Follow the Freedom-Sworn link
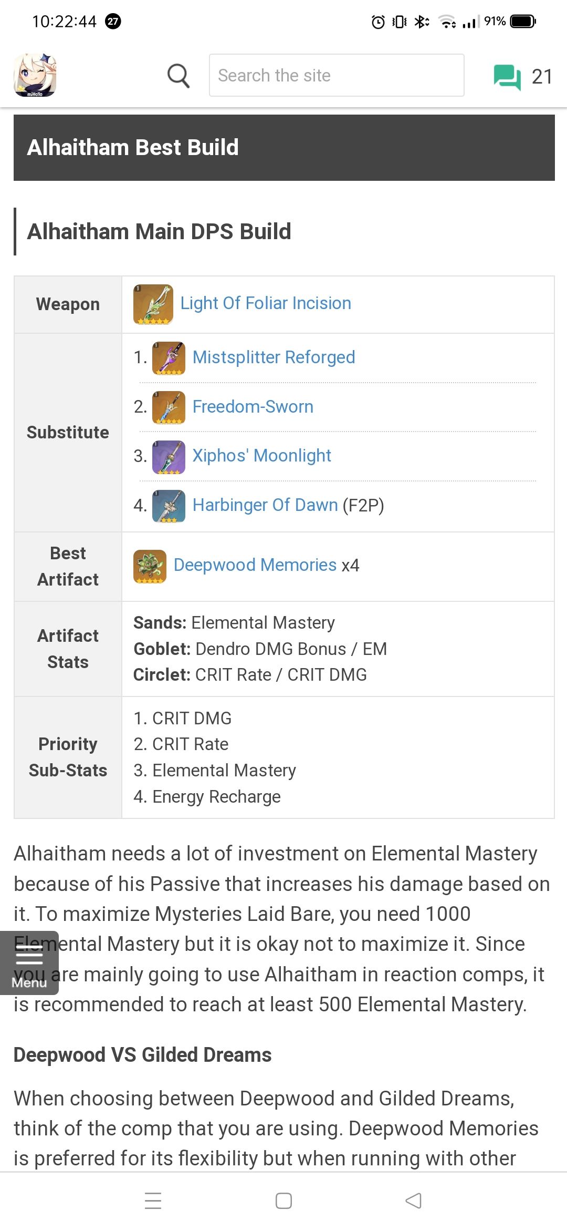567x1230 pixels. [x=253, y=407]
